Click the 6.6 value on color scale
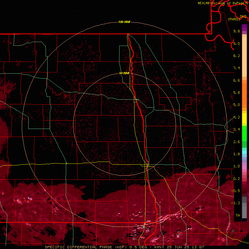 (237, 80)
